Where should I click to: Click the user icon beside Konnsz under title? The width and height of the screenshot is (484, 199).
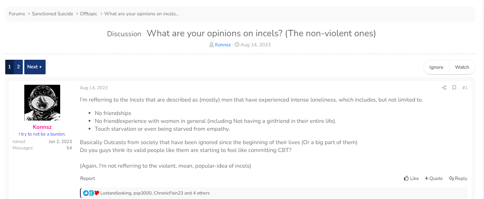pos(212,45)
